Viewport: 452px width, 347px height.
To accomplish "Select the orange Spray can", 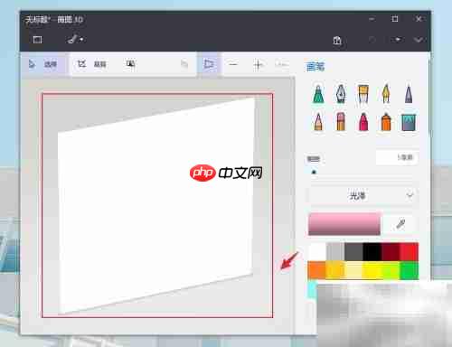I will [x=386, y=122].
